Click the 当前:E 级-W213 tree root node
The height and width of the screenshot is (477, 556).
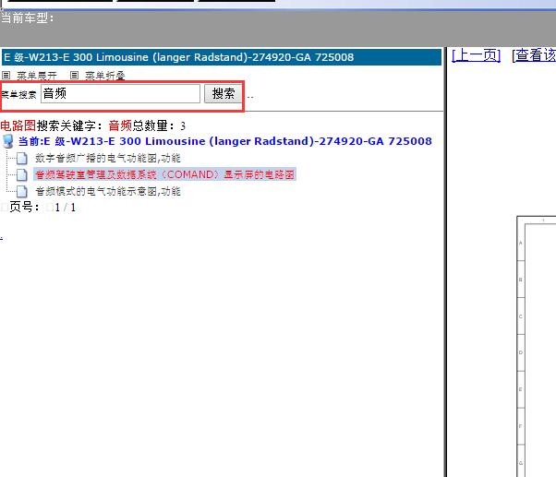224,141
